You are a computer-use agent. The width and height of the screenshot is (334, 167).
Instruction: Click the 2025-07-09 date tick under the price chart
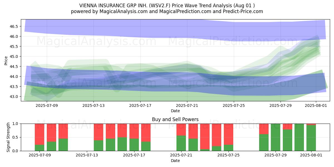[47, 106]
